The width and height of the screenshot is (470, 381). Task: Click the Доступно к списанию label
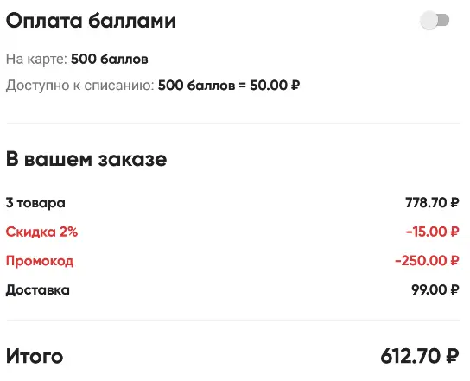coord(80,86)
